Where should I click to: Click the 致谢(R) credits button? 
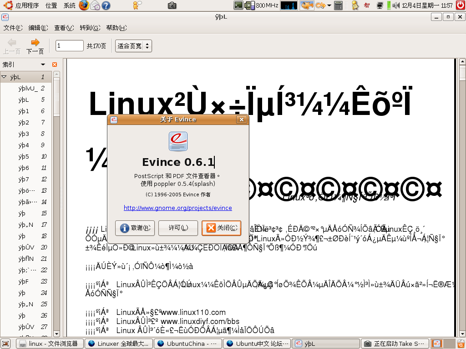click(x=135, y=228)
